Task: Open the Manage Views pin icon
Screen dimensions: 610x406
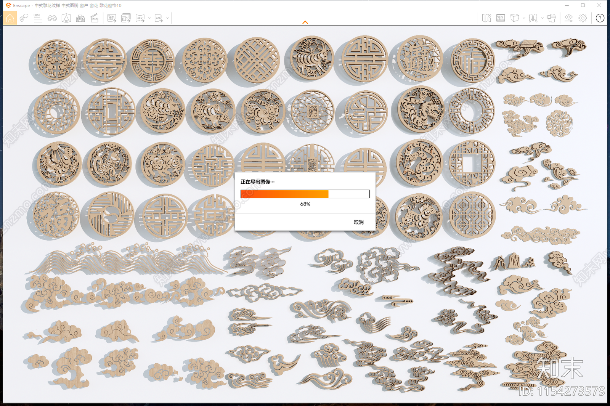Action: tap(24, 18)
